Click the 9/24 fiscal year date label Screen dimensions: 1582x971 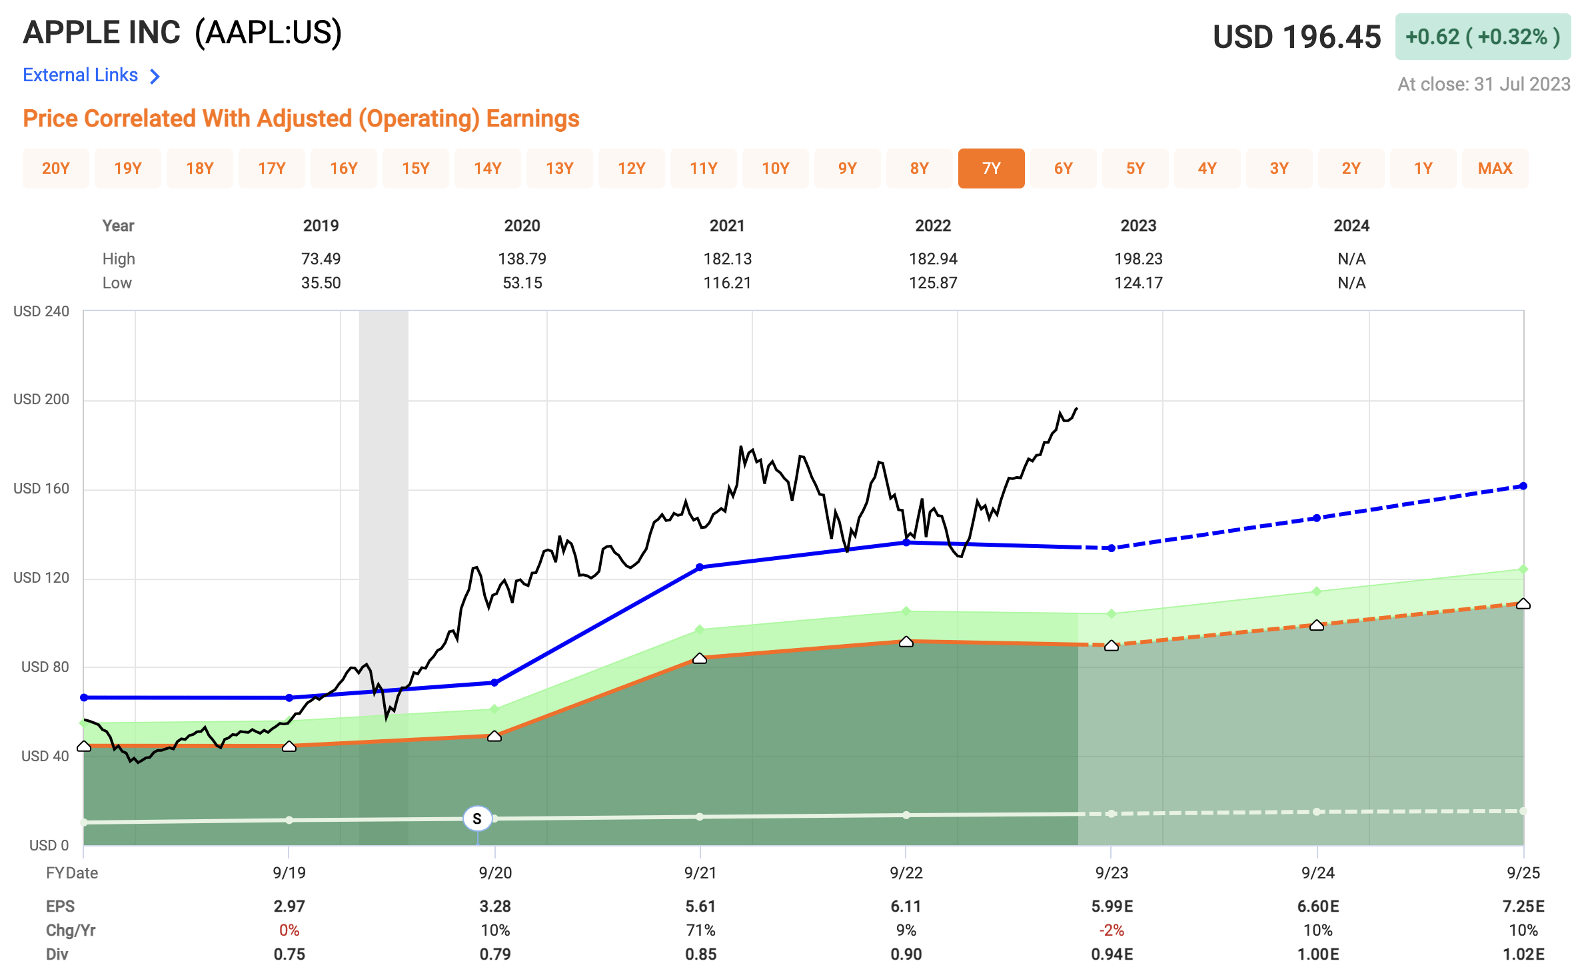(x=1318, y=873)
